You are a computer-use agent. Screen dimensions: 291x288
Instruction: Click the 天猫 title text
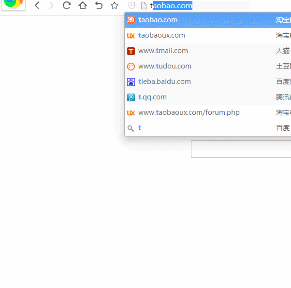[x=283, y=51]
